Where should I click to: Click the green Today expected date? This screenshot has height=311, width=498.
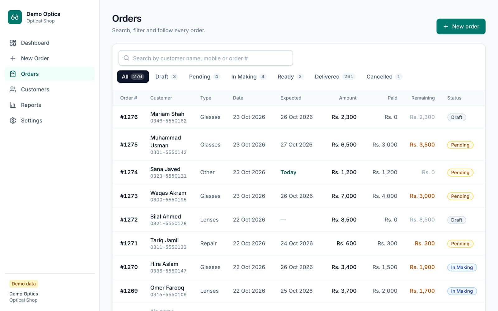[288, 172]
